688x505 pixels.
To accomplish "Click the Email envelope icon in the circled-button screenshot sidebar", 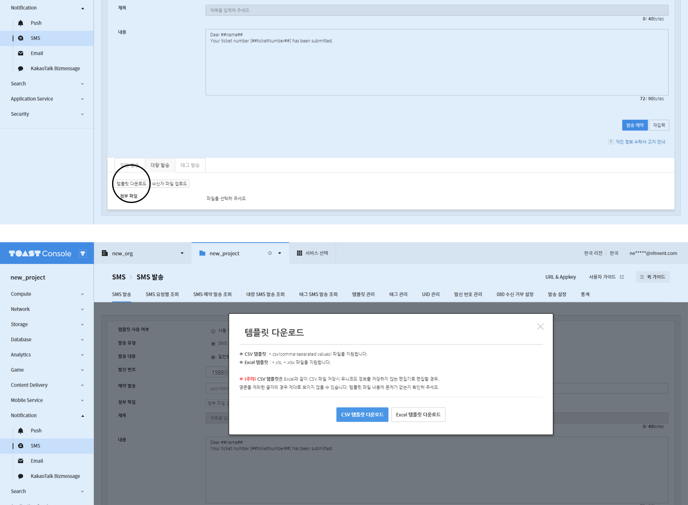I will (x=21, y=53).
